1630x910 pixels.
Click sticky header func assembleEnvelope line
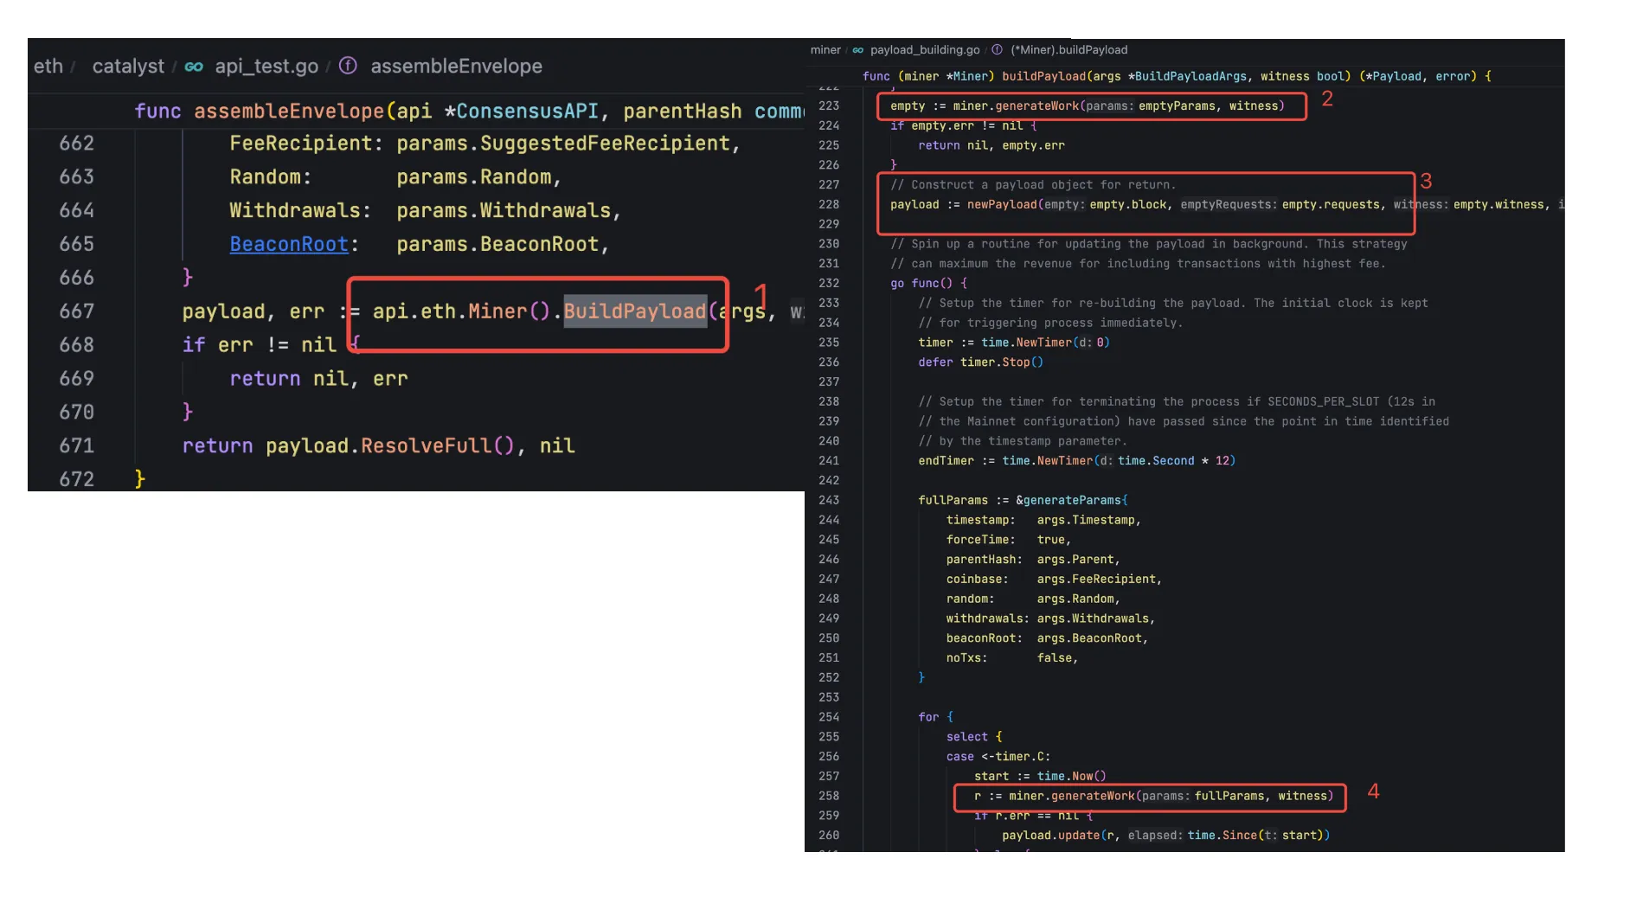click(467, 112)
